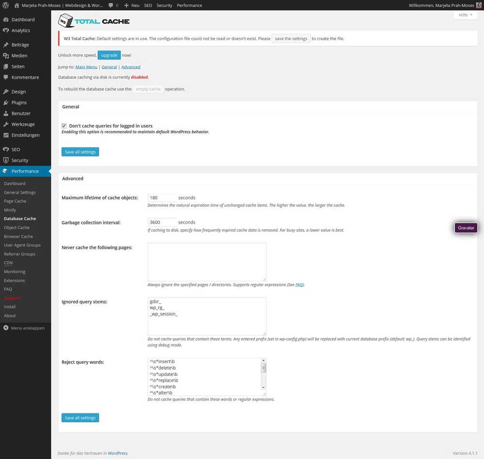
Task: Click the user avatar in the admin bar
Action: 479,5
